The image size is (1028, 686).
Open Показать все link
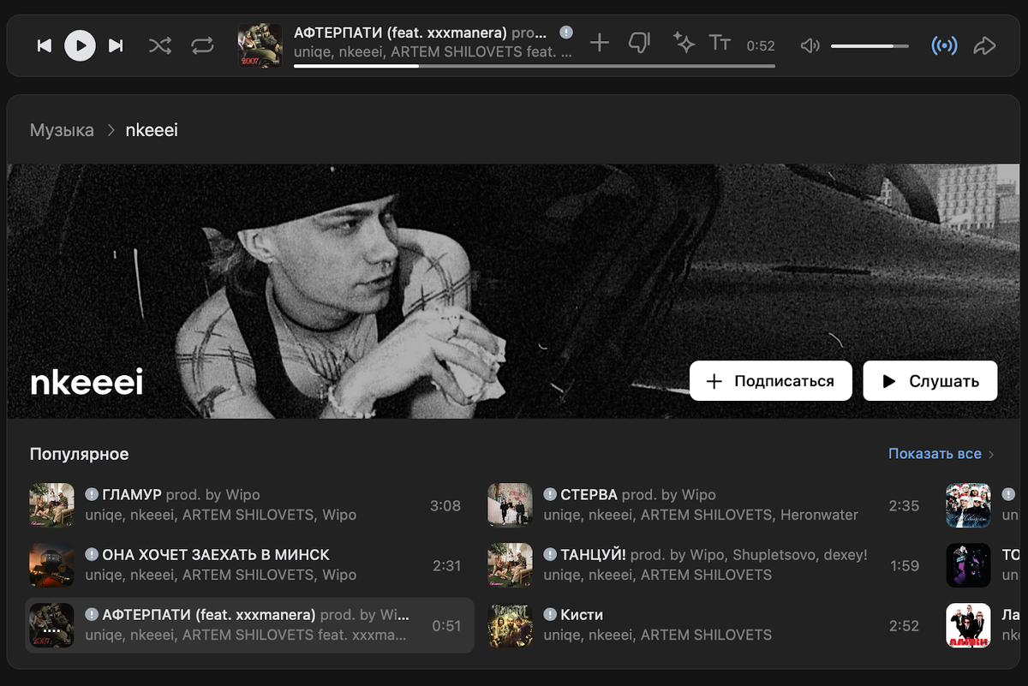tap(935, 454)
